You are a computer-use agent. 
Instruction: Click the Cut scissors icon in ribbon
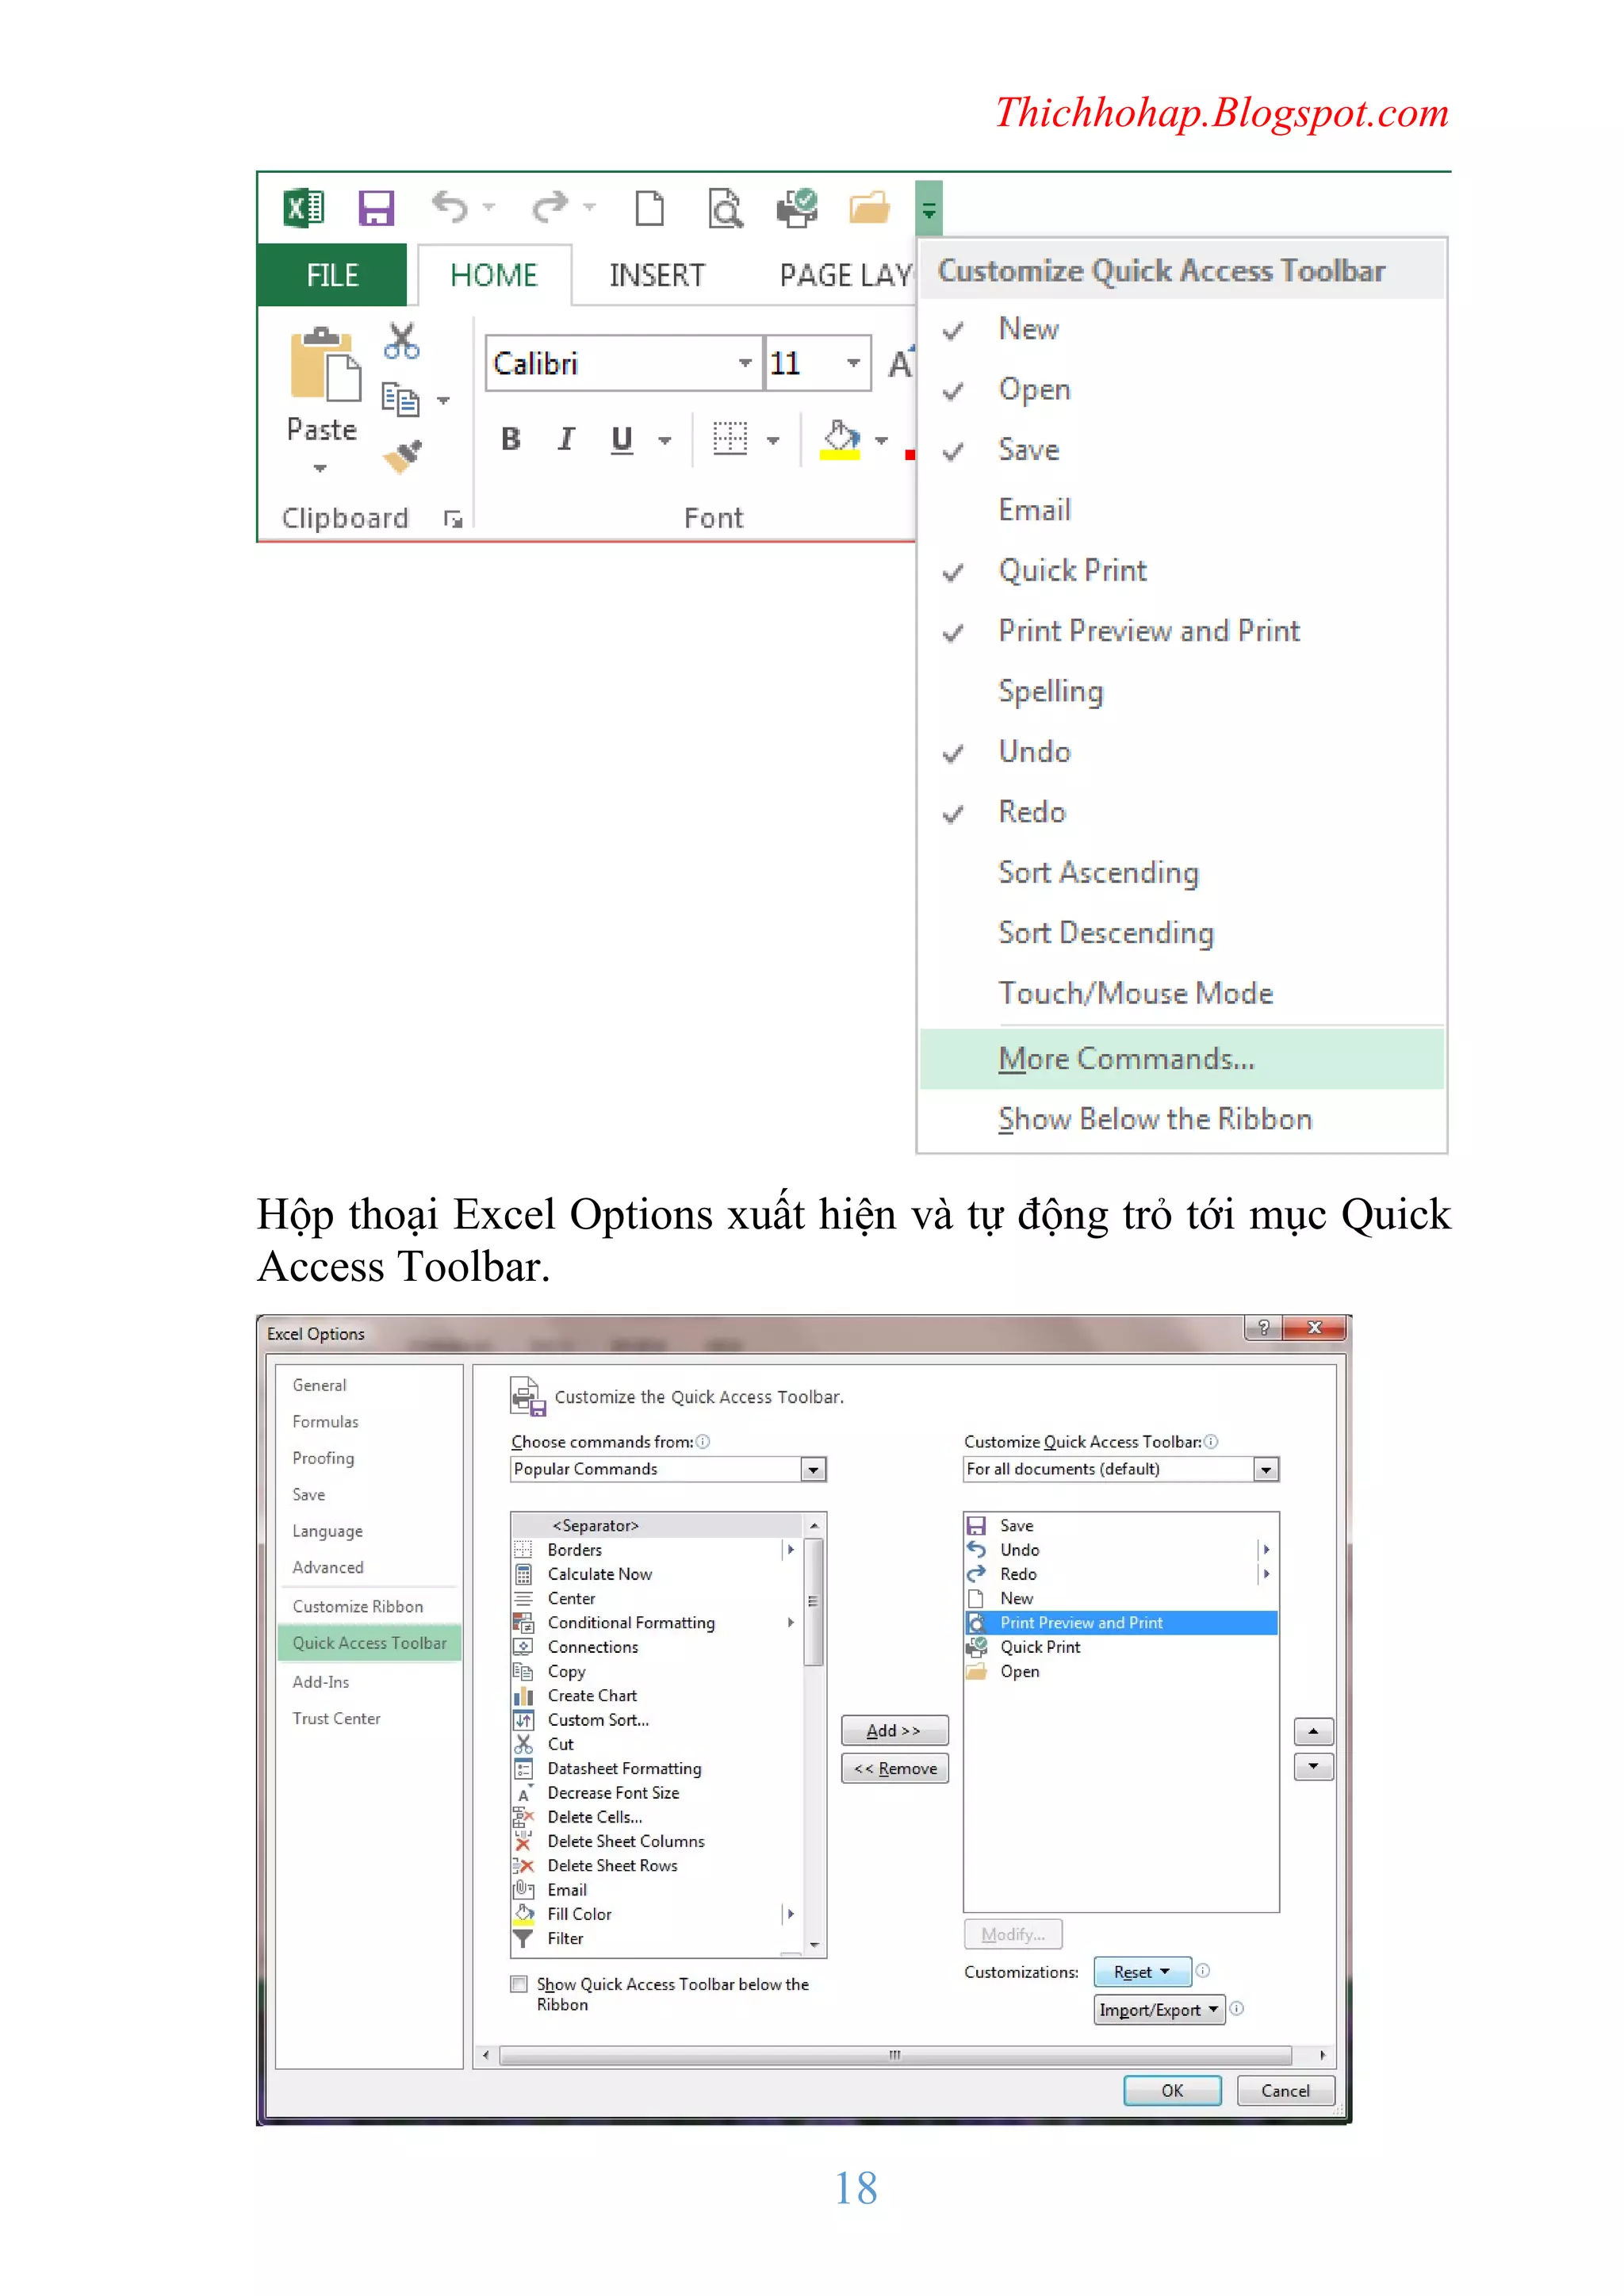(x=402, y=341)
